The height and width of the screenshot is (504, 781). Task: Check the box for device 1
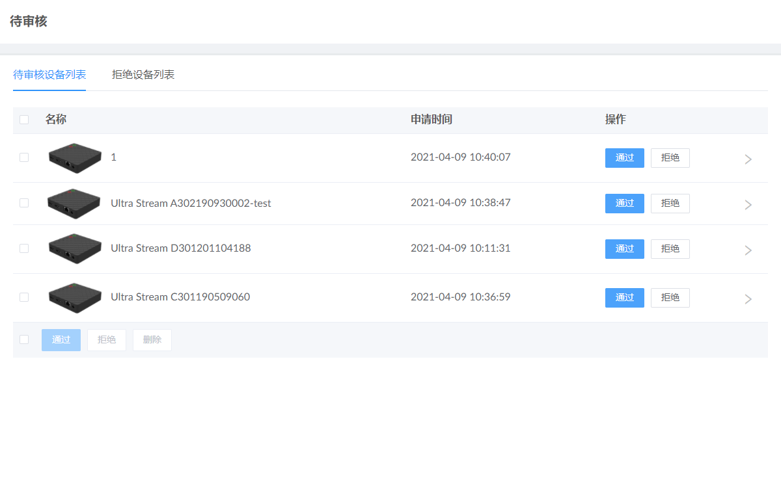pos(24,157)
